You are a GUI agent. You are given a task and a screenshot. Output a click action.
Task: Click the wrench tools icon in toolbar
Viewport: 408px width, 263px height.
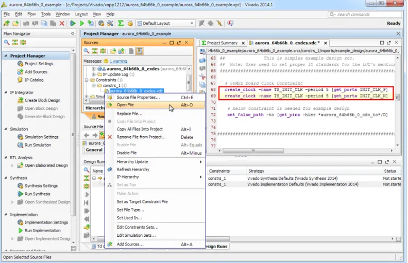tap(110, 23)
